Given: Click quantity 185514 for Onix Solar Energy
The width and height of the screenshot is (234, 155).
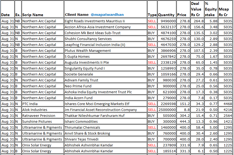Looking at the screenshot, I should 167,151.
